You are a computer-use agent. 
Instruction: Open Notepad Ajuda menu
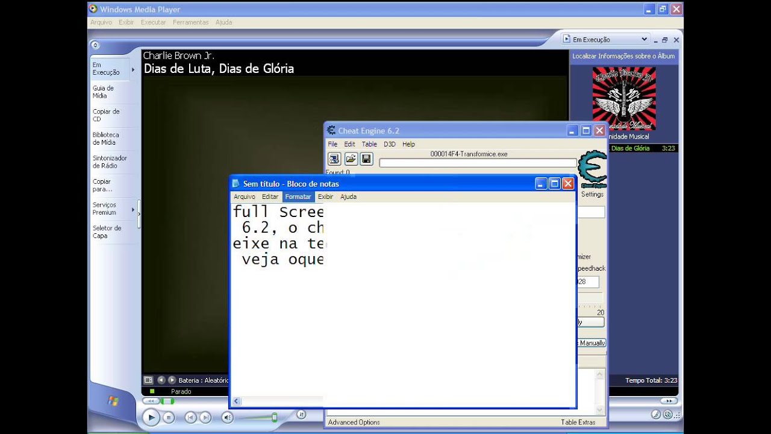348,197
